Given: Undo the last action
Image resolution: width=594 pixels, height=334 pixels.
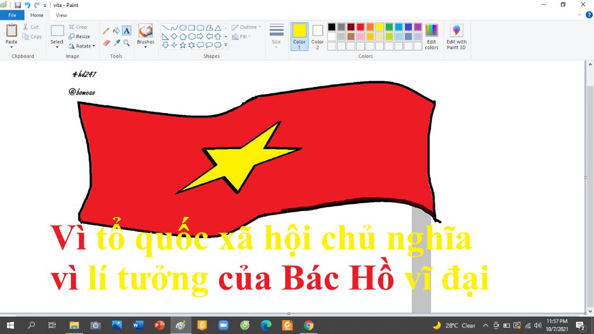Looking at the screenshot, I should click(27, 5).
